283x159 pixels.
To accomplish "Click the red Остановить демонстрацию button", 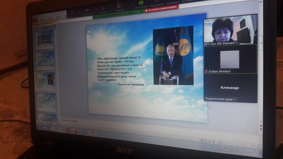I will pyautogui.click(x=161, y=11).
